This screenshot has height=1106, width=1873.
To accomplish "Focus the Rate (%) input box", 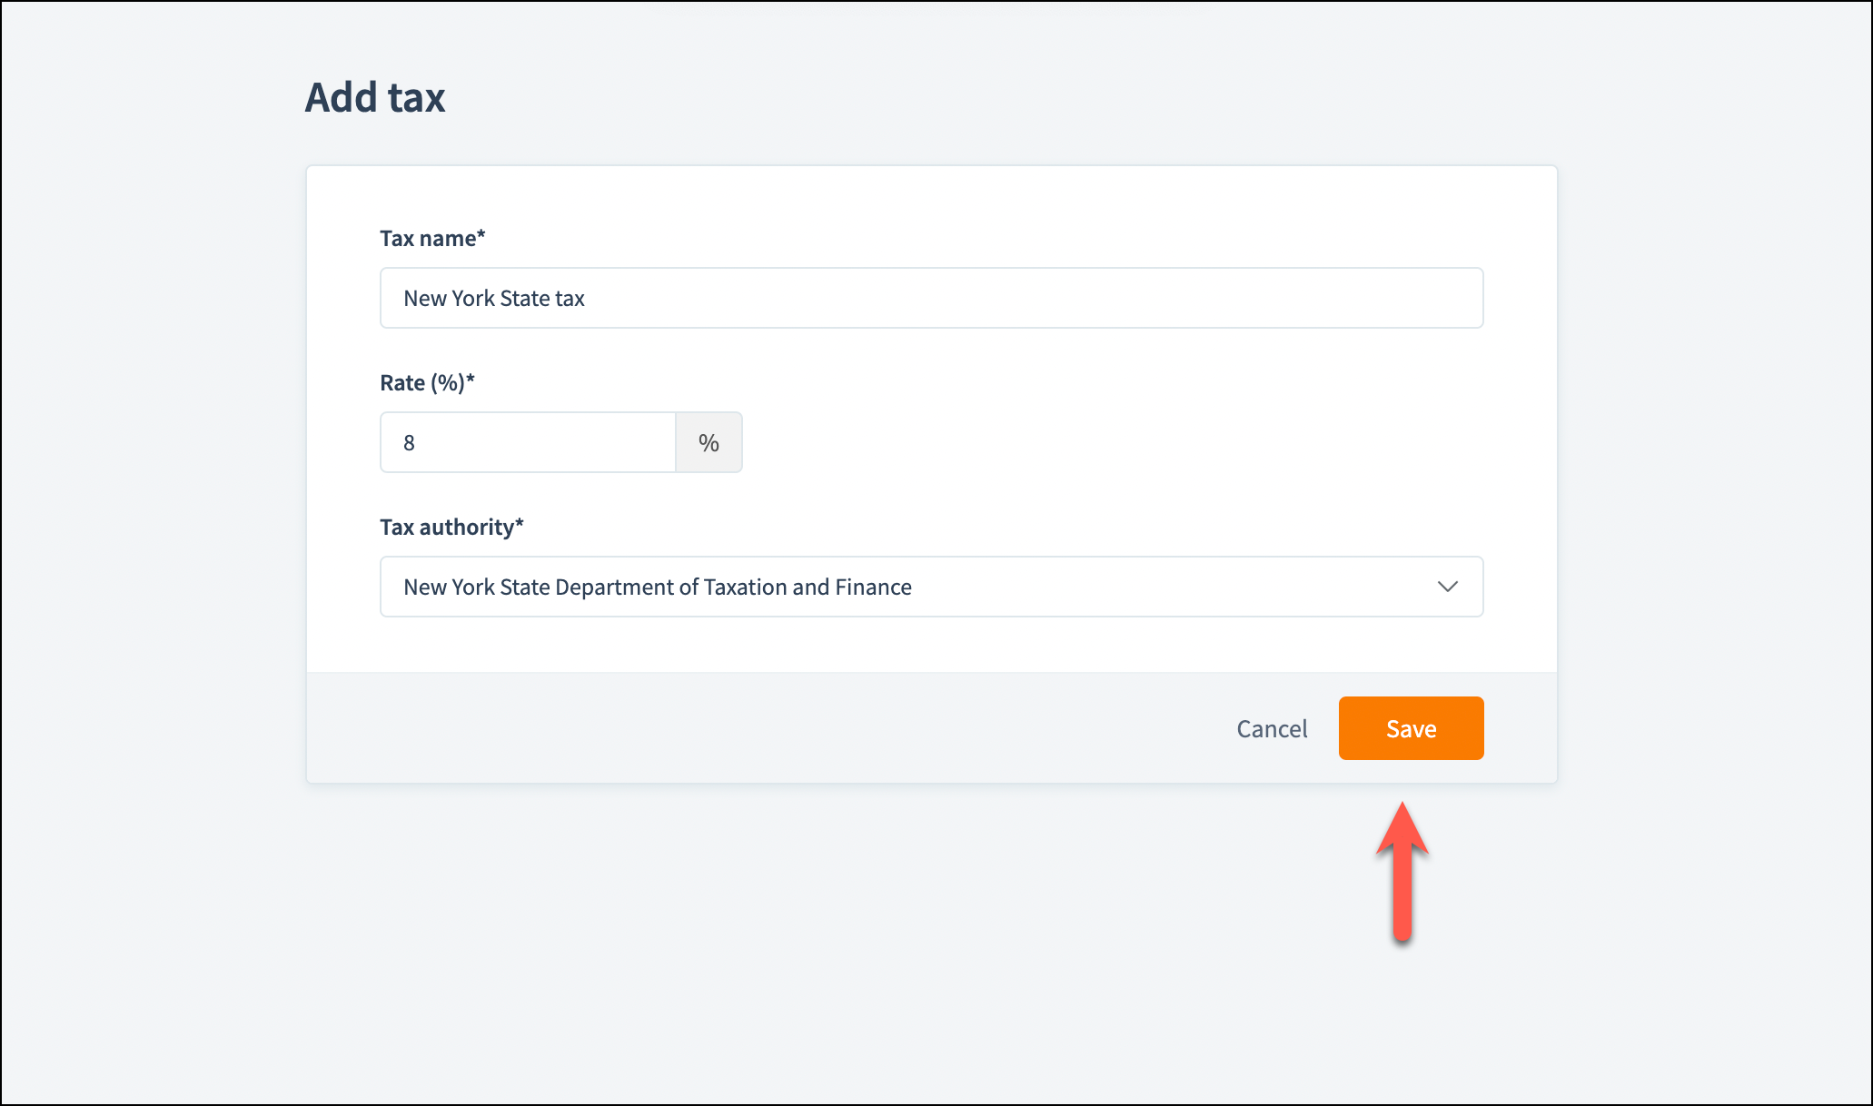I will point(528,442).
